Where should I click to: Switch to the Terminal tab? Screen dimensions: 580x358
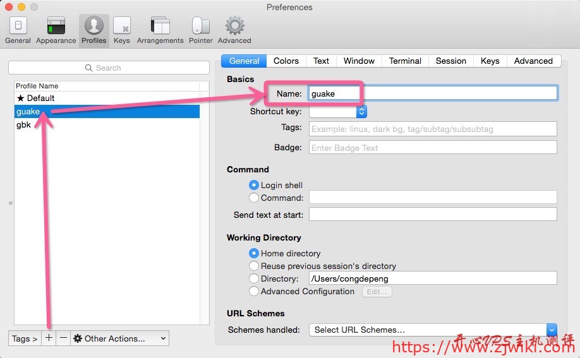click(405, 61)
